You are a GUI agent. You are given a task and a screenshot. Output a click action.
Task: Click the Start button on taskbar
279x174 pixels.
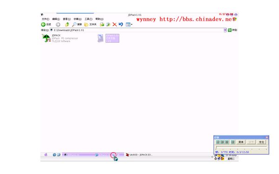point(46,155)
